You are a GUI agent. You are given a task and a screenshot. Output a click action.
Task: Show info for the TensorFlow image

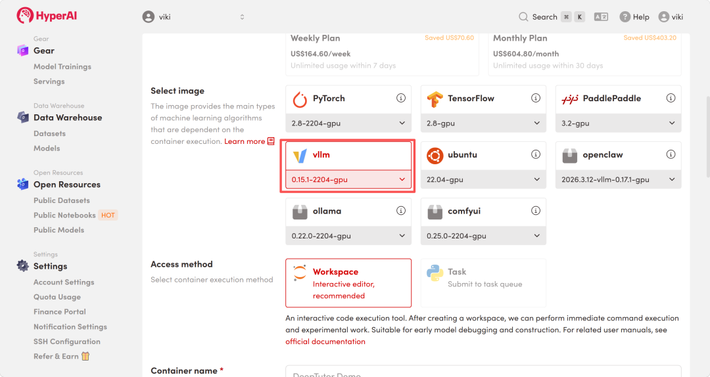[536, 98]
